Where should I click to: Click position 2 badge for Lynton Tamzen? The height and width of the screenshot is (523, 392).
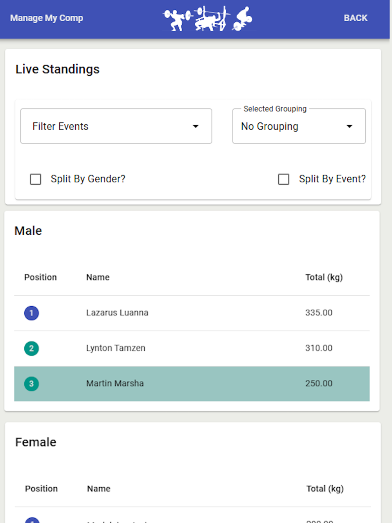[x=31, y=348]
